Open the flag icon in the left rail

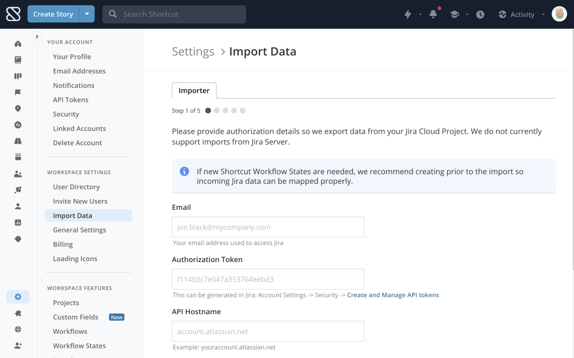18,93
